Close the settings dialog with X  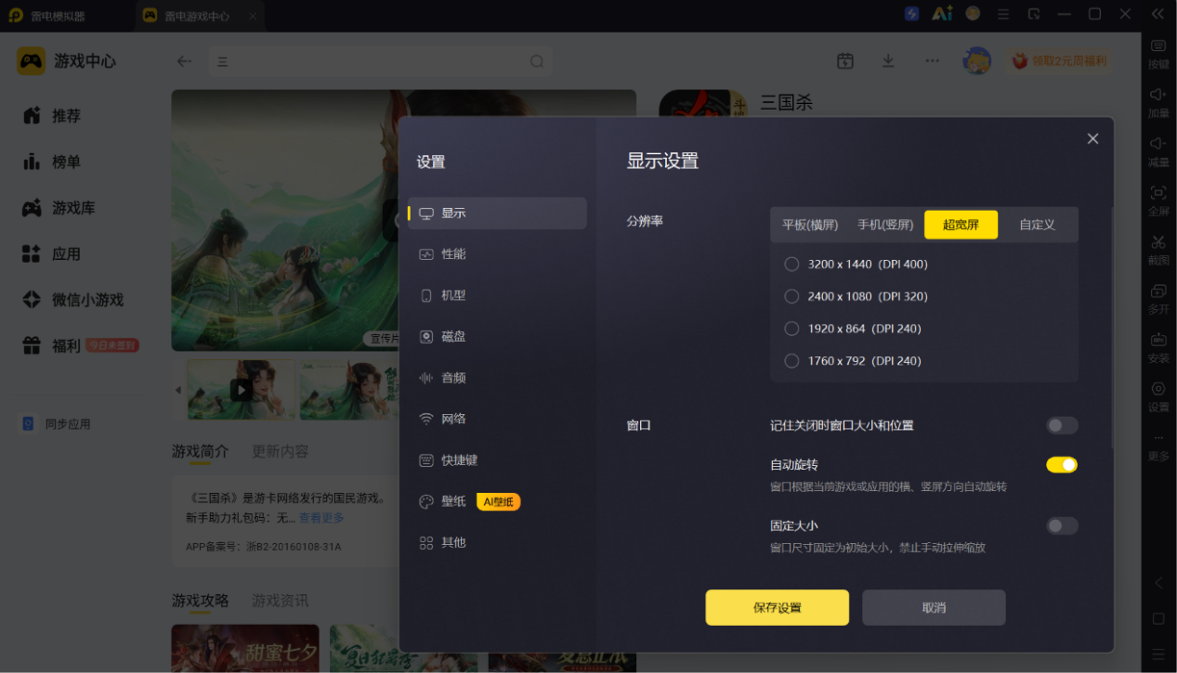1092,138
